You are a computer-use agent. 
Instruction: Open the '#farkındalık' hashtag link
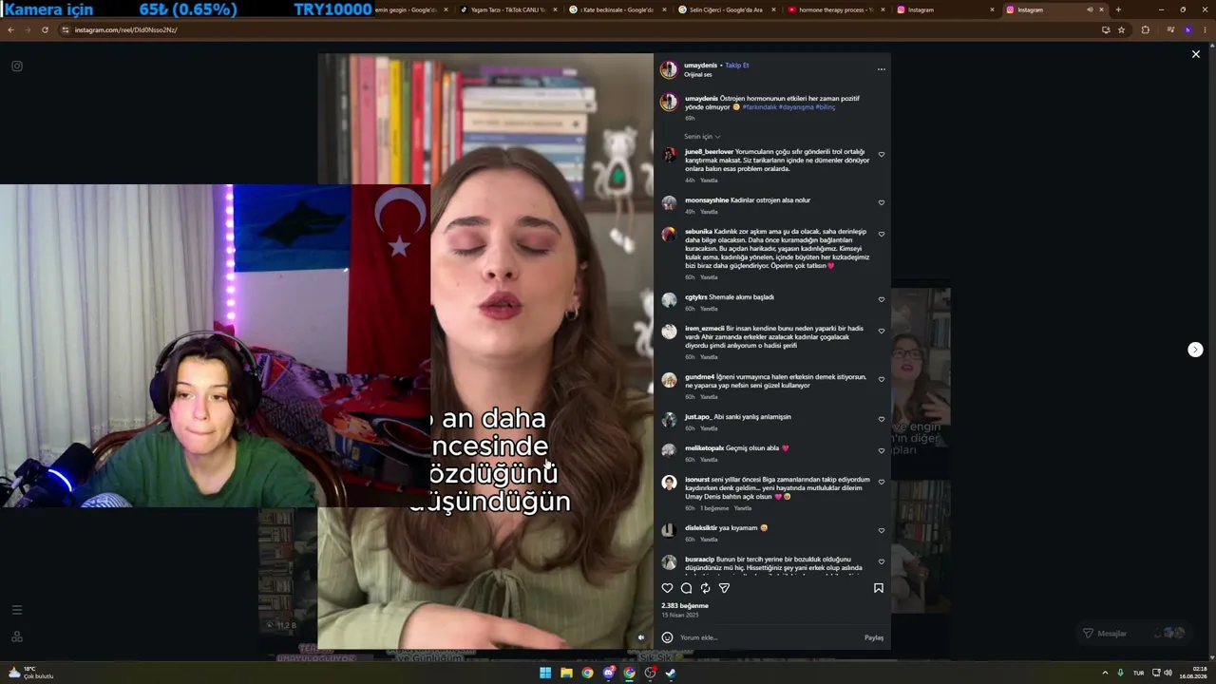[759, 107]
